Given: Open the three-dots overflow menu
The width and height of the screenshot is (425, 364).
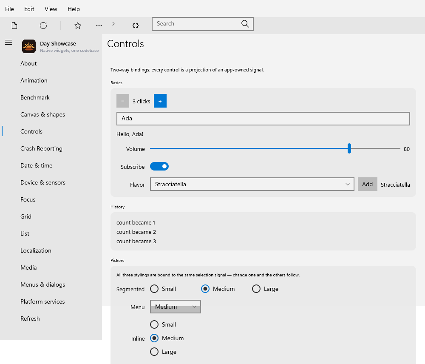Looking at the screenshot, I should (x=99, y=26).
